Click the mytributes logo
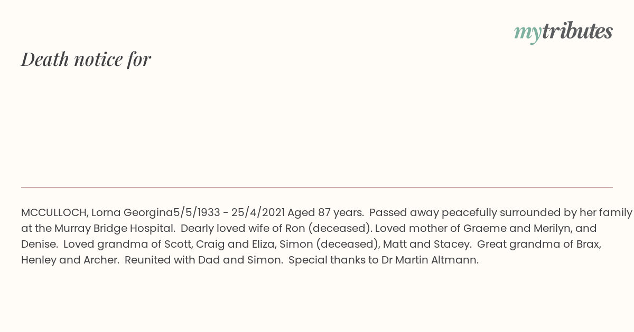Viewport: 634px width, 332px height. coord(563,32)
